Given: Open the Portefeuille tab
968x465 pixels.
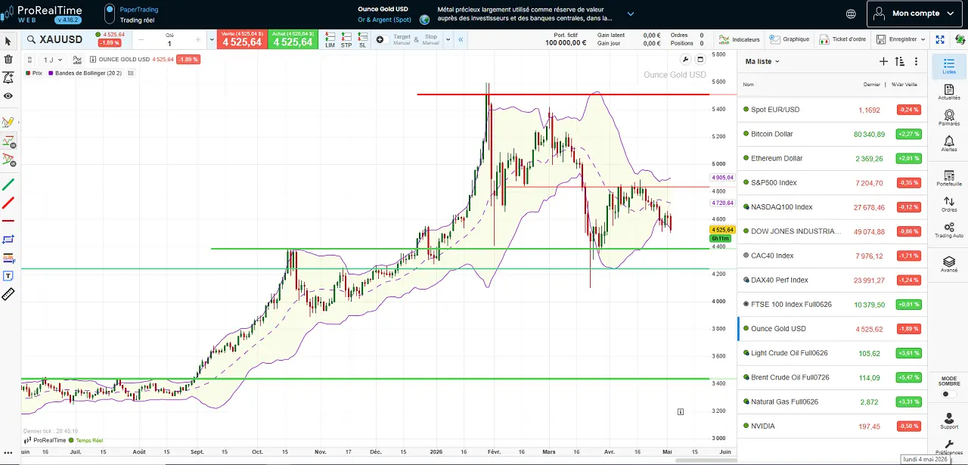Looking at the screenshot, I should tap(949, 177).
